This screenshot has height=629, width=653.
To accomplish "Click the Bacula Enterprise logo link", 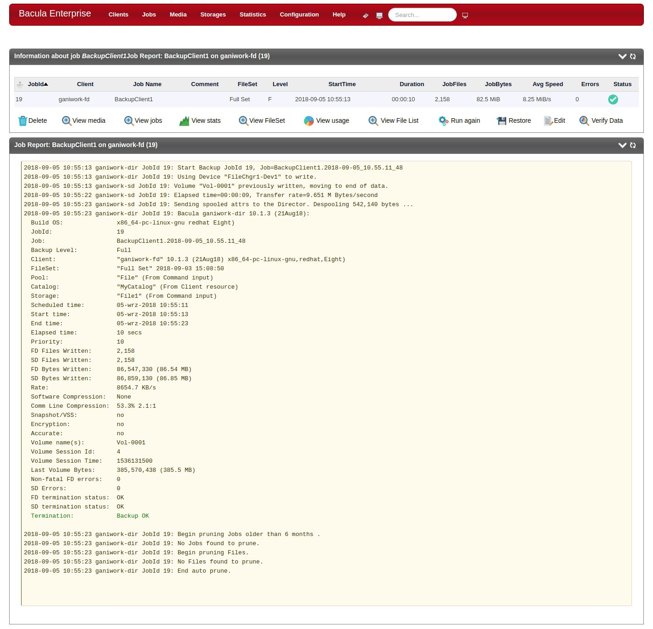I will coord(55,14).
